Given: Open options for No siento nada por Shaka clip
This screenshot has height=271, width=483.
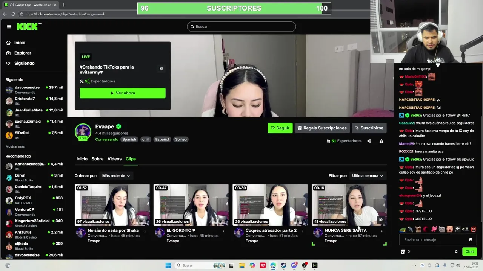Looking at the screenshot, I should (x=145, y=231).
